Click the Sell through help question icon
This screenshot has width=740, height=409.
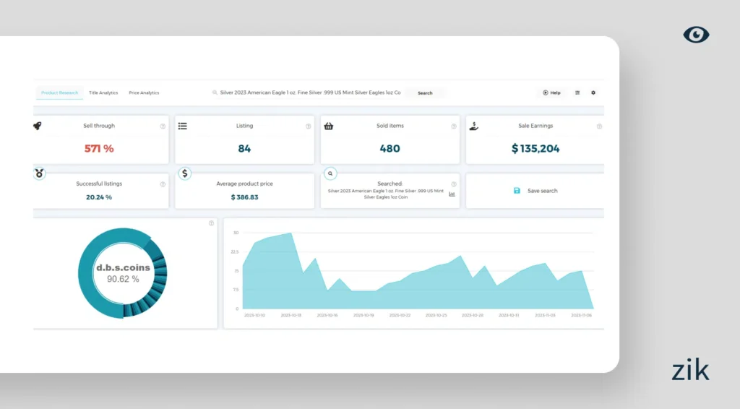pyautogui.click(x=163, y=126)
